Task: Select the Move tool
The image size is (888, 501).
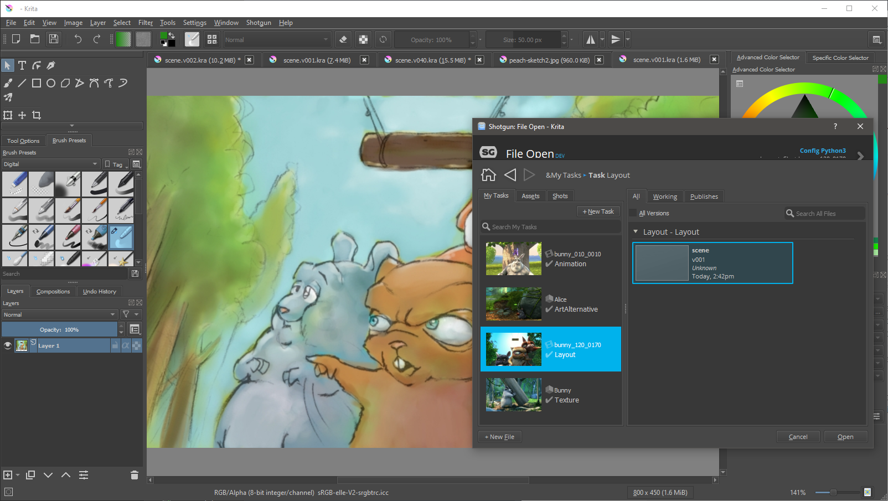Action: pyautogui.click(x=22, y=115)
